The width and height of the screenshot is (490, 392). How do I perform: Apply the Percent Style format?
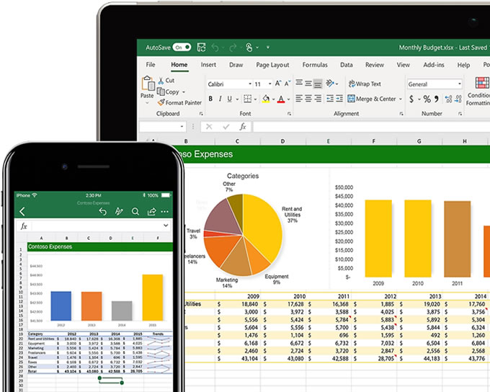point(427,99)
